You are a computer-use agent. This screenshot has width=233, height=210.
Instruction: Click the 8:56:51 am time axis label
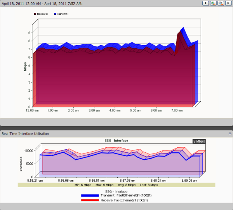click(95, 180)
